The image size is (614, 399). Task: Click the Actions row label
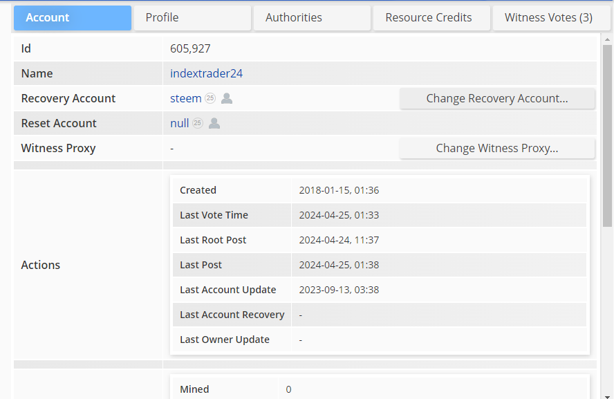point(41,265)
